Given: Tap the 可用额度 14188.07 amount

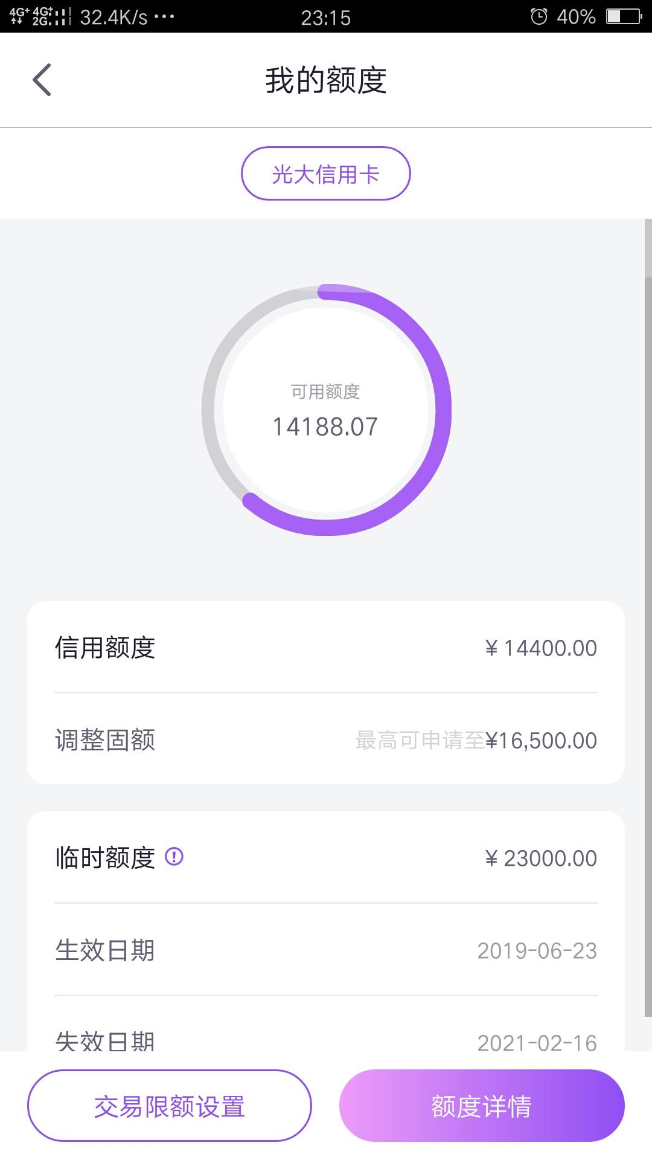Looking at the screenshot, I should [325, 427].
